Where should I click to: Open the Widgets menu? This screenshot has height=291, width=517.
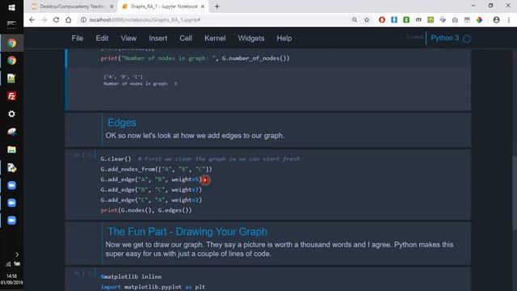pos(251,38)
